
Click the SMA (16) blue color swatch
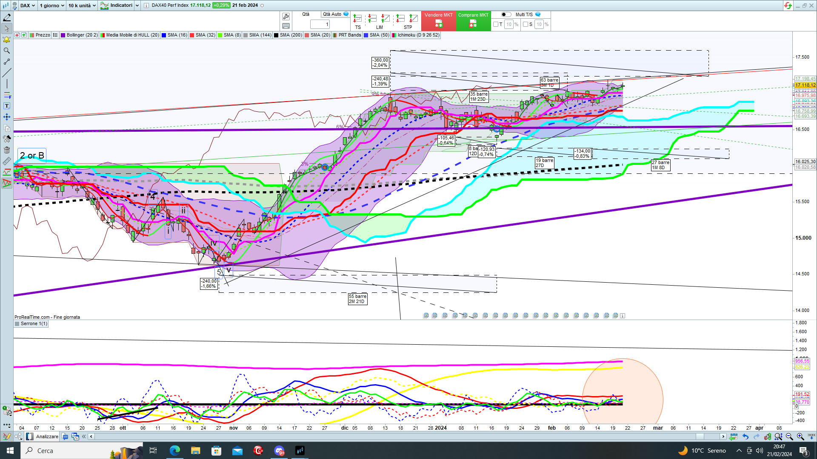(164, 35)
